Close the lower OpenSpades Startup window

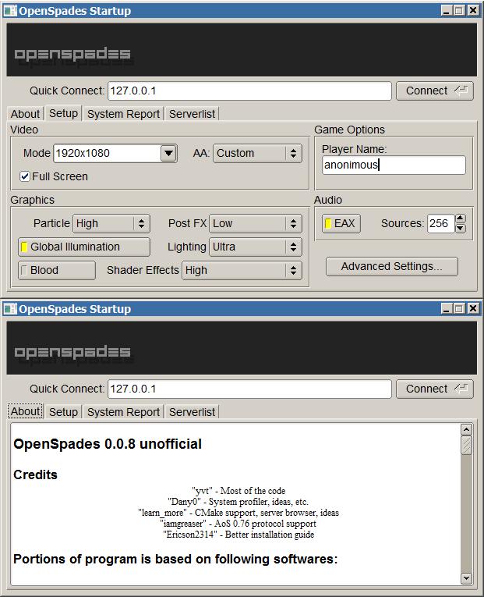coord(472,309)
